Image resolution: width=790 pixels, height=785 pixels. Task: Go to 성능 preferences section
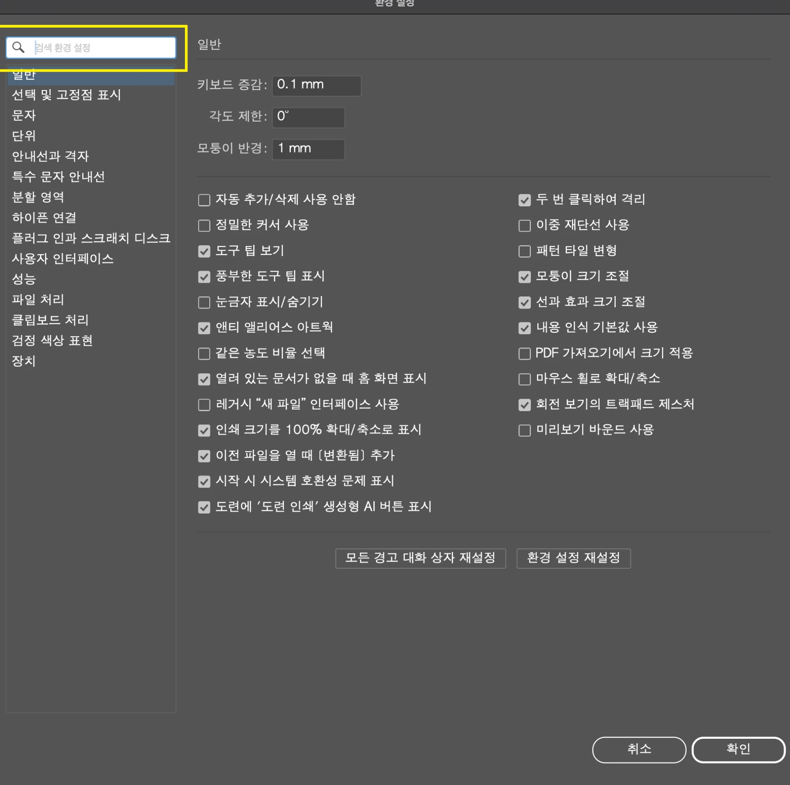(24, 279)
